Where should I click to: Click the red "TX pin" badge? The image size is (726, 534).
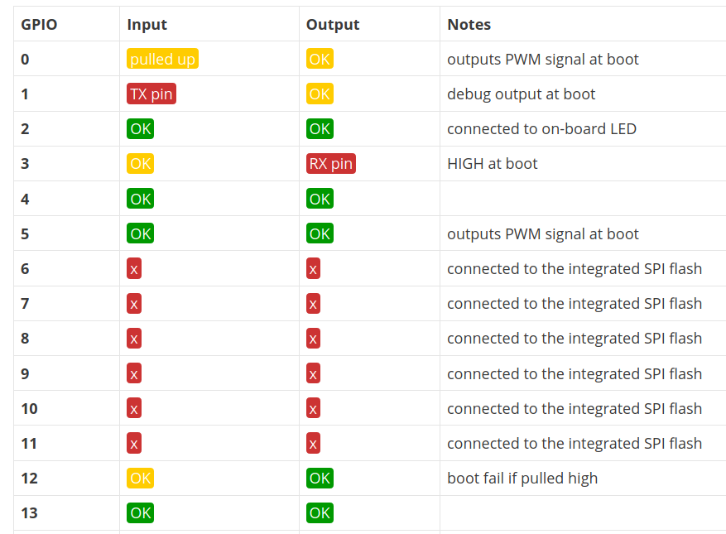tap(151, 94)
